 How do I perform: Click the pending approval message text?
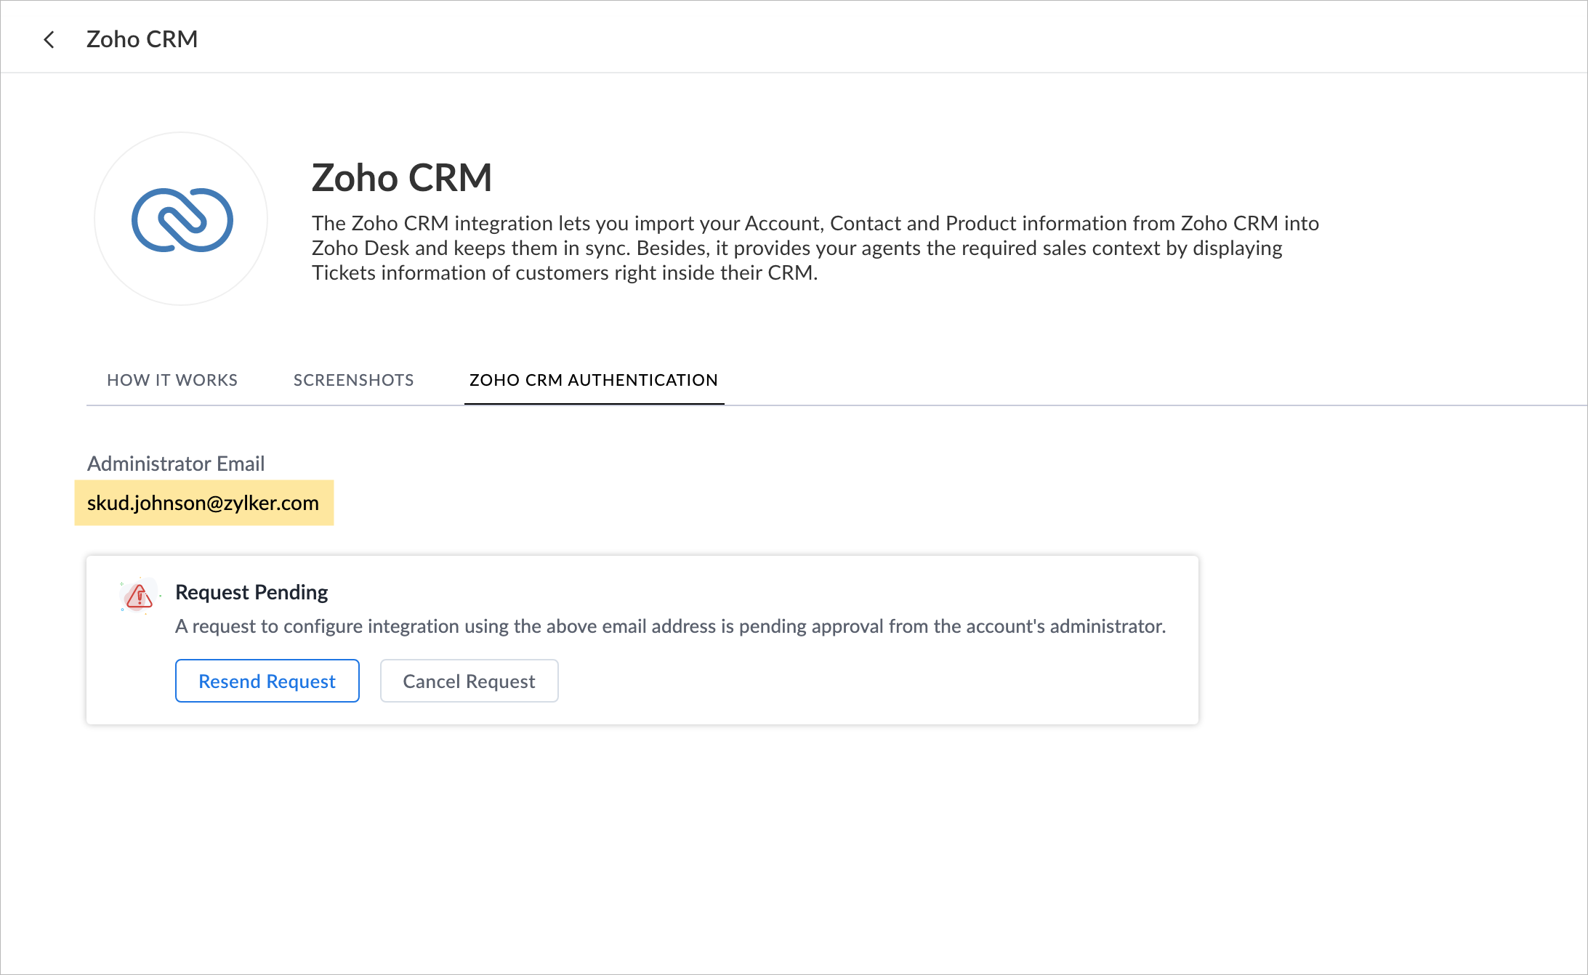[670, 626]
